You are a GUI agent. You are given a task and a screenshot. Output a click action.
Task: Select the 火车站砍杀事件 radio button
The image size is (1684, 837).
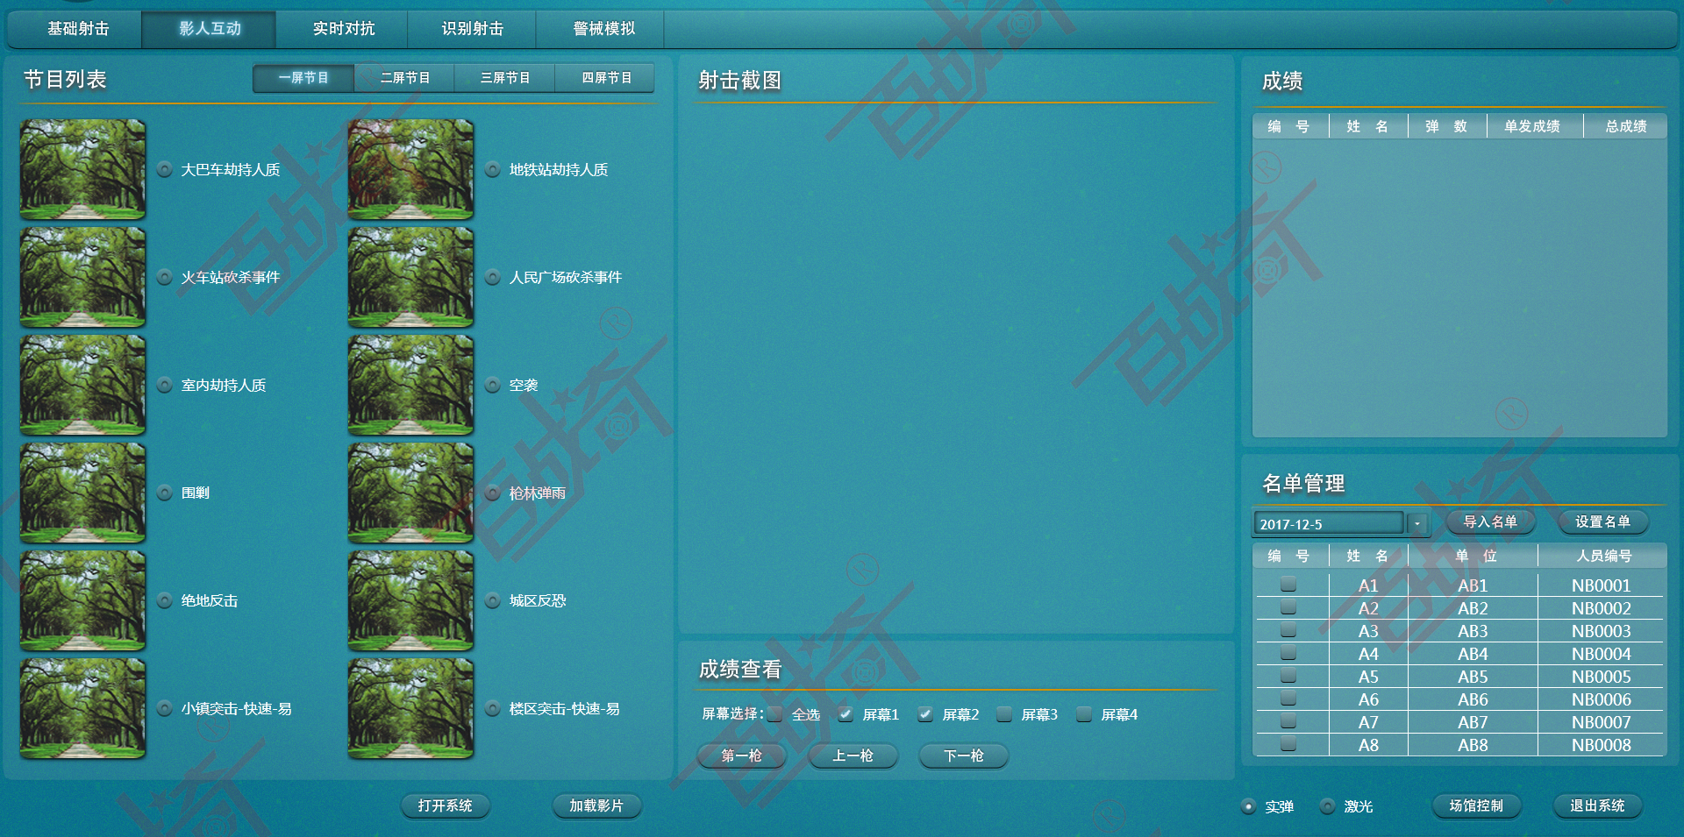click(x=164, y=277)
